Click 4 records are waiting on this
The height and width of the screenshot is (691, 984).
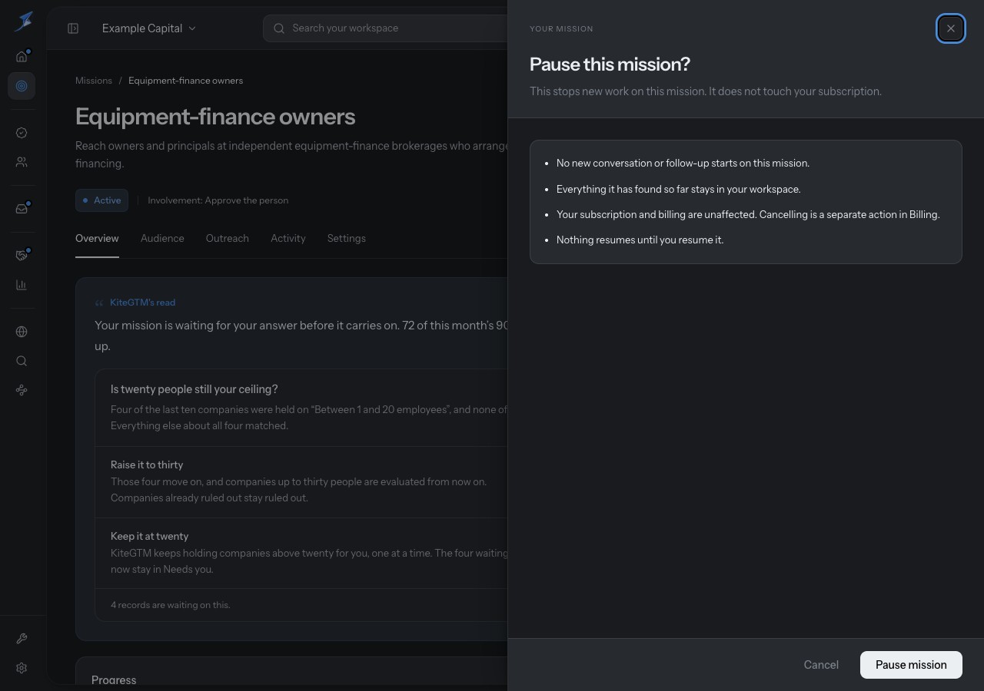[x=171, y=605]
